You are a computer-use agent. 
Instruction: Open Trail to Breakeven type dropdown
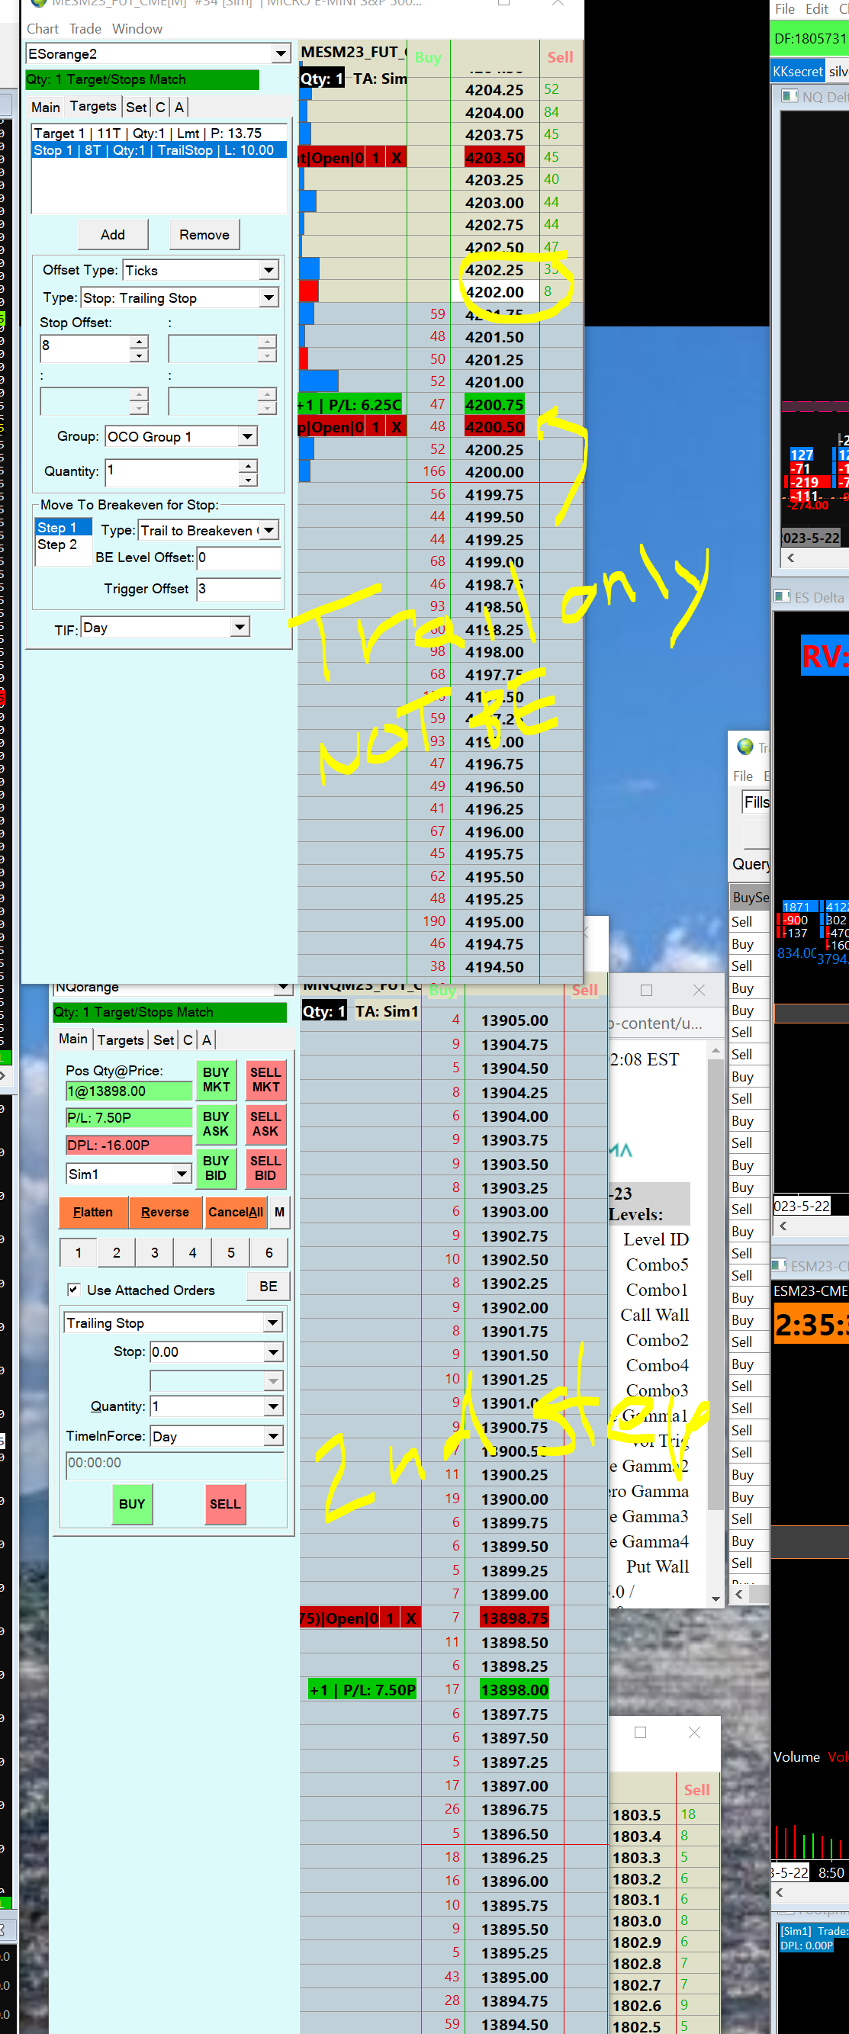tap(269, 530)
